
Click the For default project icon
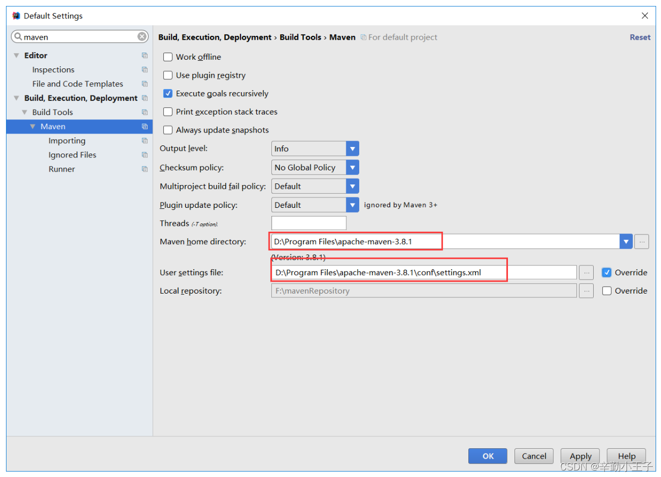pos(364,37)
